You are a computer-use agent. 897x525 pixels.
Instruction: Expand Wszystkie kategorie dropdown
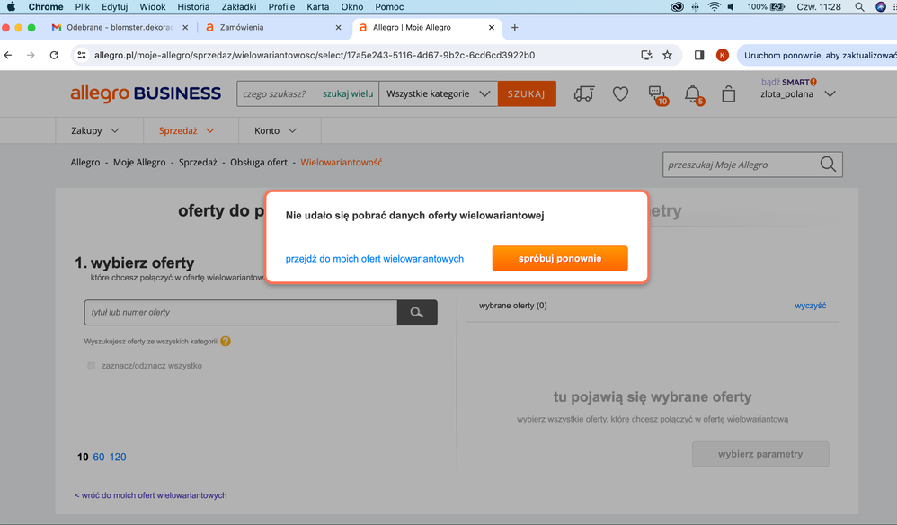tap(439, 93)
